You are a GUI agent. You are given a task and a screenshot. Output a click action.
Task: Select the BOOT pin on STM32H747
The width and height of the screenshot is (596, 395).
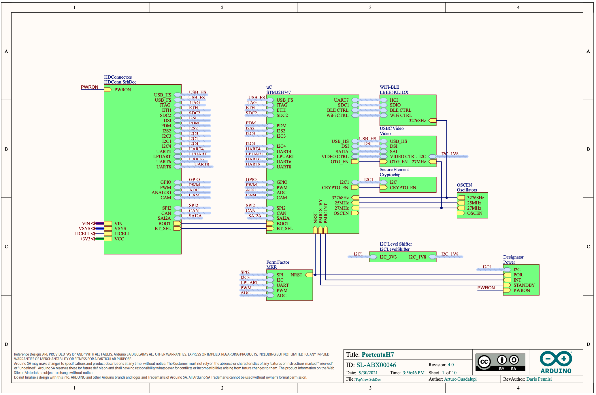270,223
